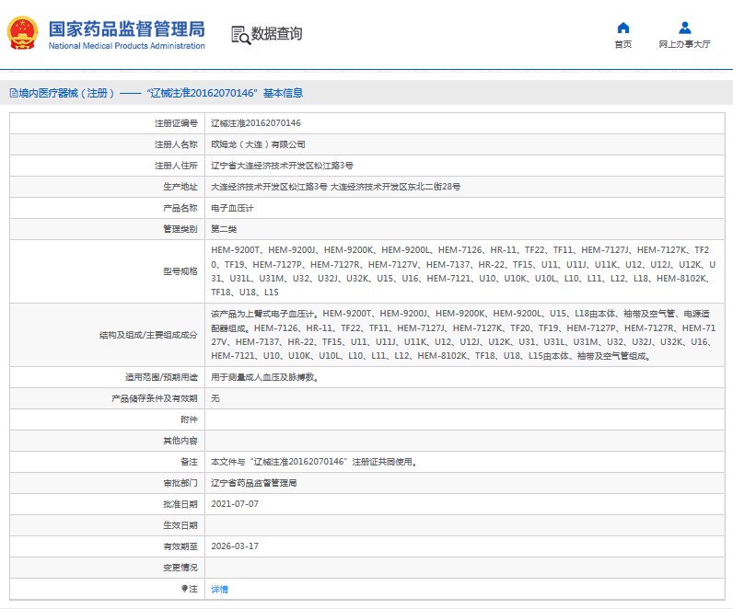Viewport: 733px width, 609px height.
Task: Go to 网上办事大厅 text link
Action: click(x=684, y=44)
